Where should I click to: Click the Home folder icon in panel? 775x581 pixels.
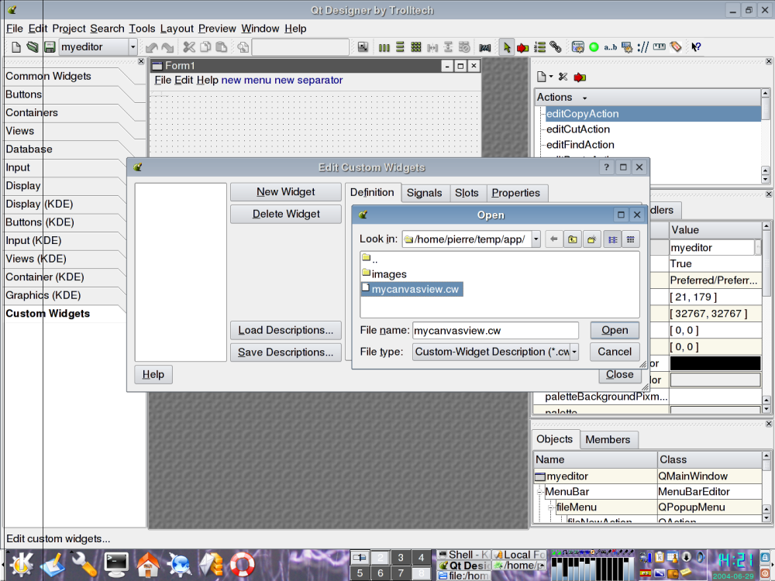[148, 564]
